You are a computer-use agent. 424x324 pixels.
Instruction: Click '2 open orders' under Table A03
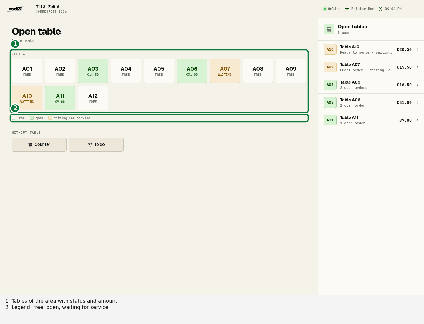(x=354, y=88)
